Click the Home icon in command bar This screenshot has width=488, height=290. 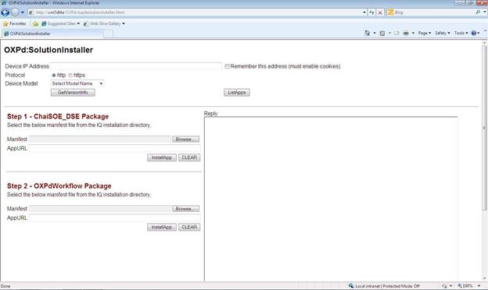click(368, 33)
